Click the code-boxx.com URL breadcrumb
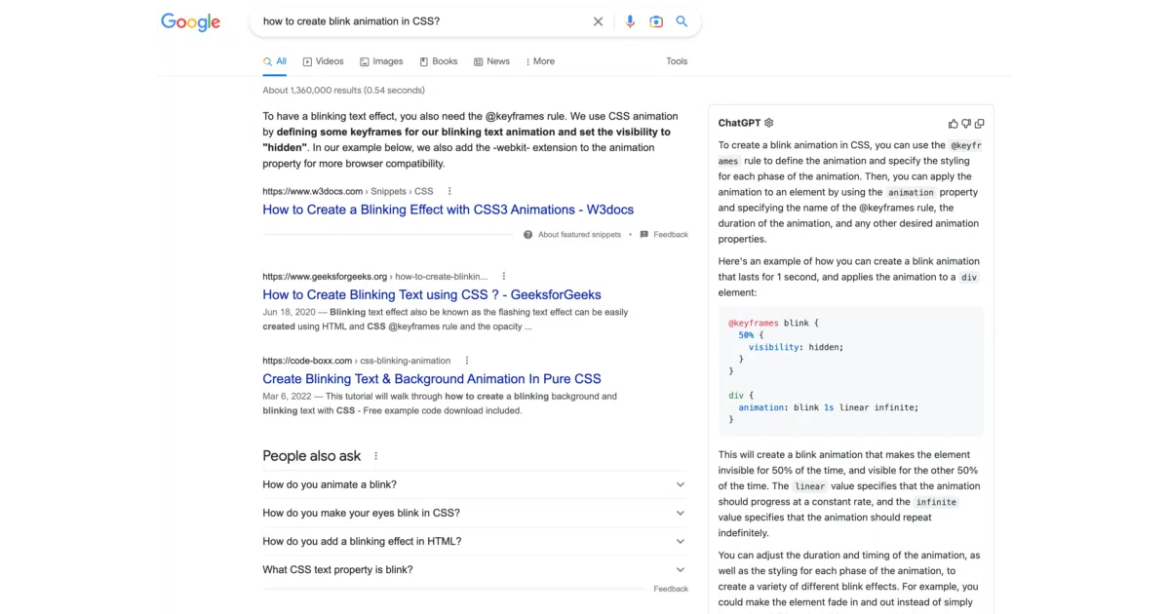The width and height of the screenshot is (1170, 614). coord(357,361)
